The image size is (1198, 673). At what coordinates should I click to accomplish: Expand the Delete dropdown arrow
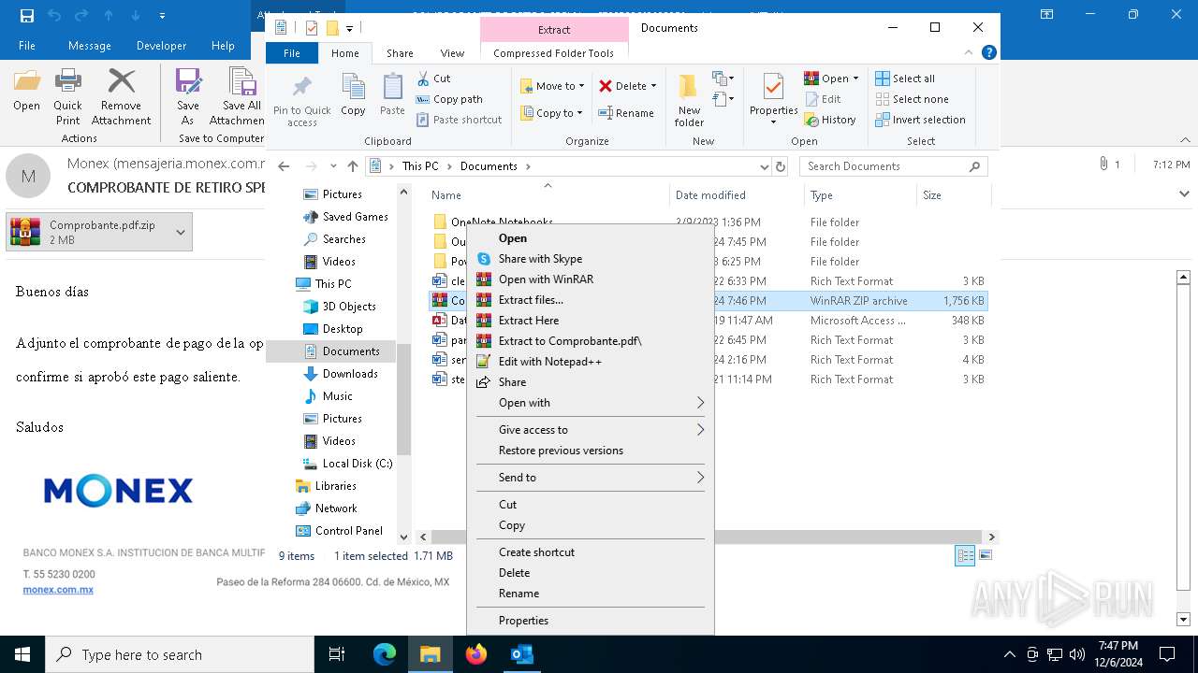pyautogui.click(x=653, y=86)
